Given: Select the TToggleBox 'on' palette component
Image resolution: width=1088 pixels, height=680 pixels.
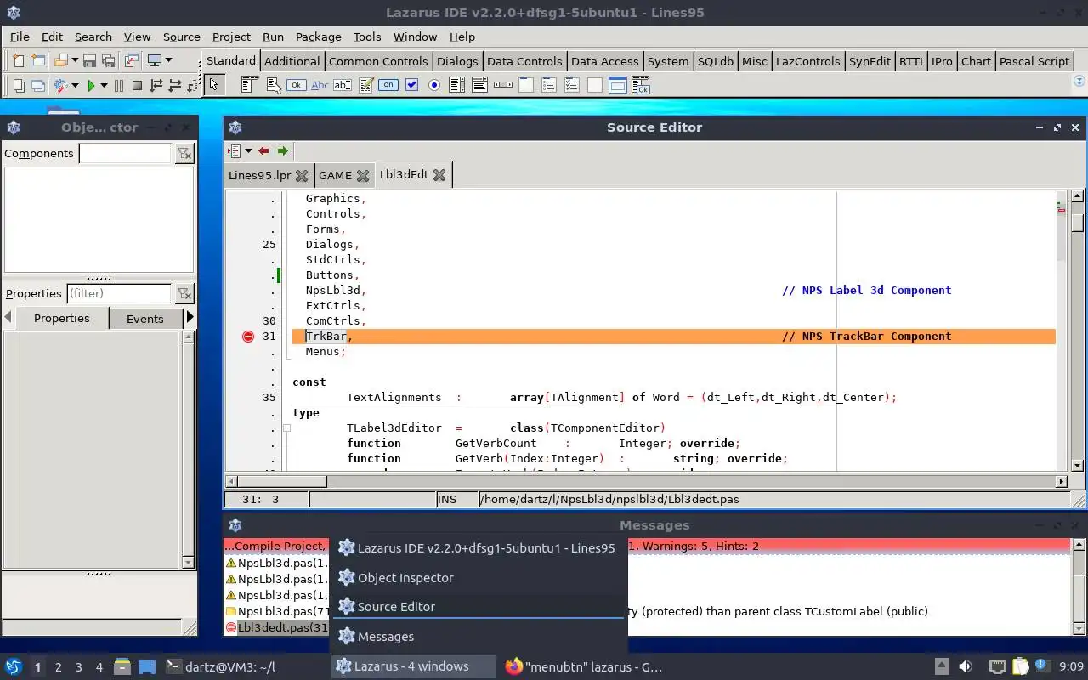Looking at the screenshot, I should 388,84.
